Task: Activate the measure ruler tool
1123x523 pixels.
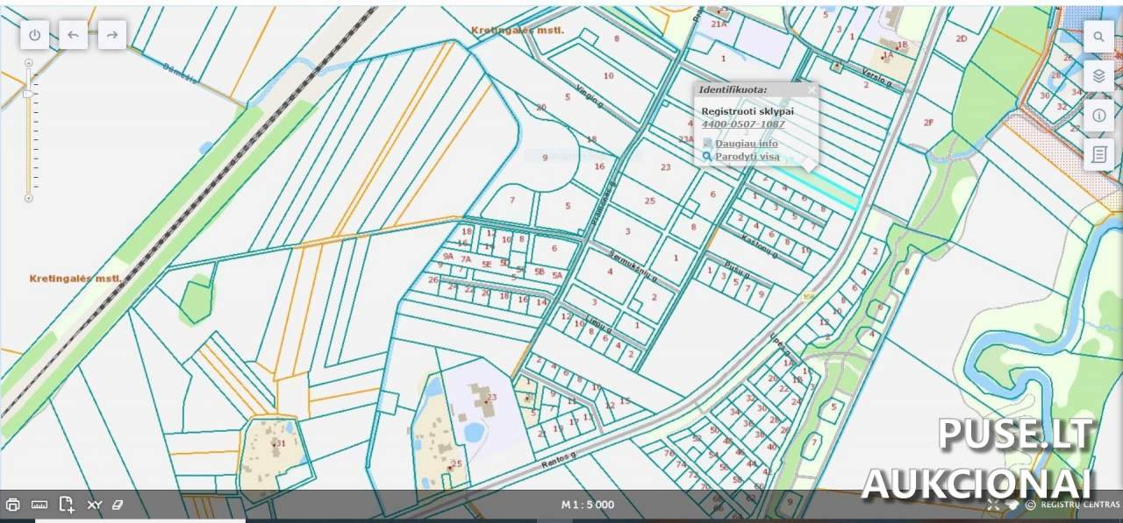Action: [x=39, y=505]
